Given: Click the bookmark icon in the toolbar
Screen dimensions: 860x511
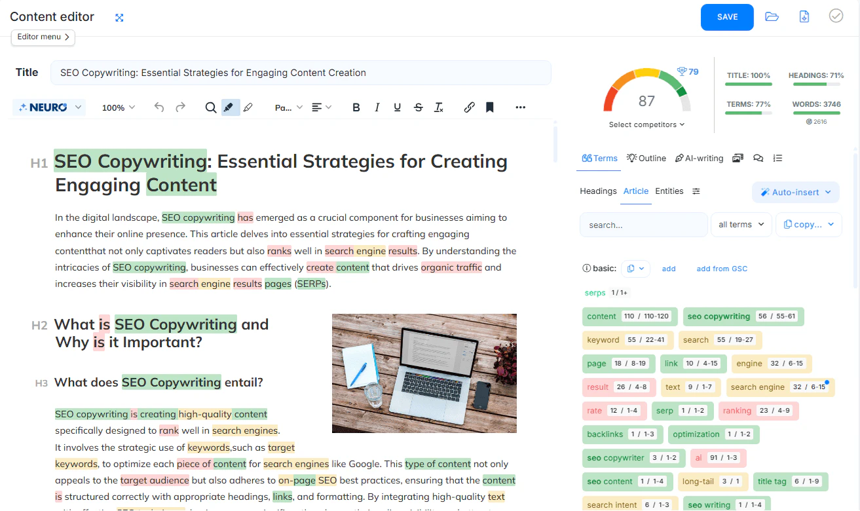Looking at the screenshot, I should pos(489,107).
